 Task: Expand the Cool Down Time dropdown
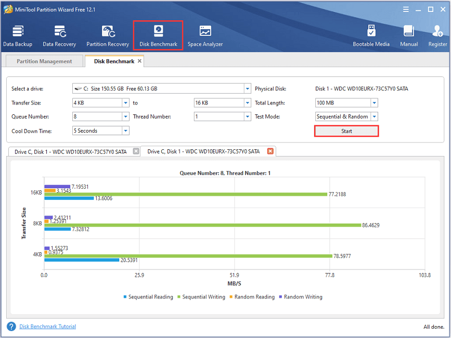click(x=126, y=131)
